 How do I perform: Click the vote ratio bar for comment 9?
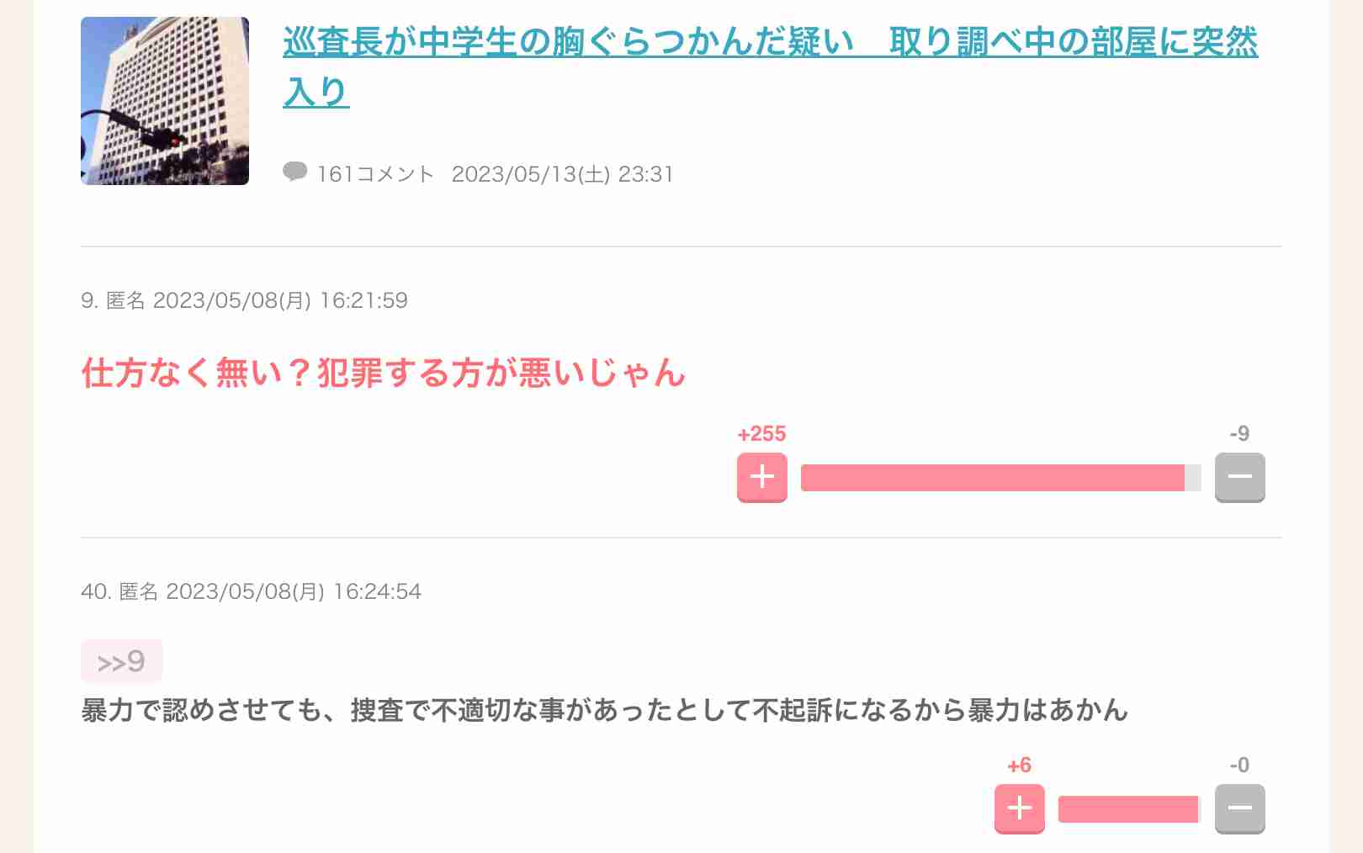pos(1000,478)
